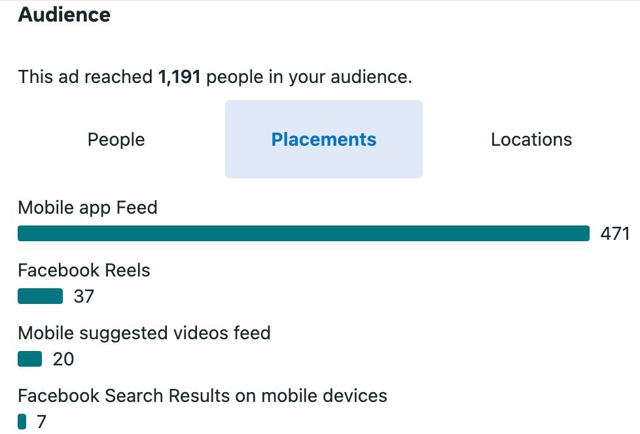
Task: Click the 471 value beside the longest bar
Action: pos(615,234)
